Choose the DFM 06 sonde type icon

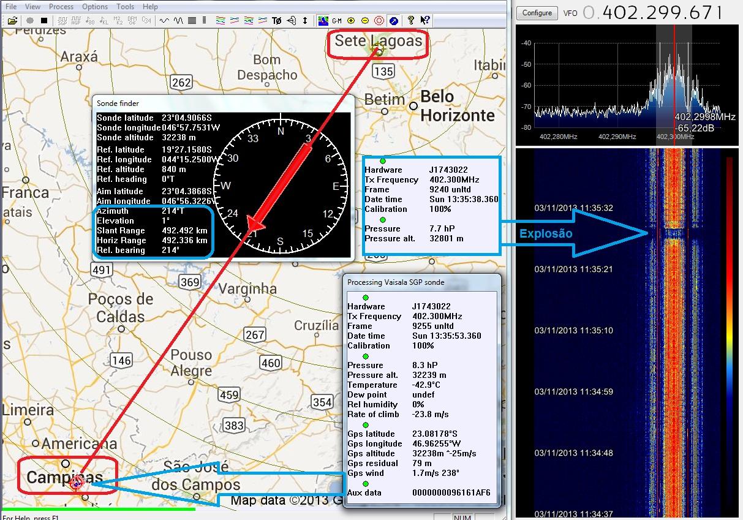[x=132, y=21]
